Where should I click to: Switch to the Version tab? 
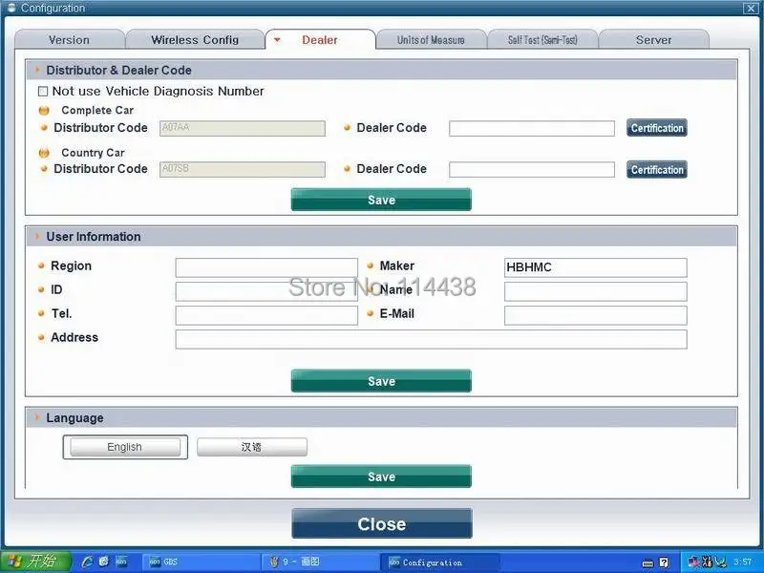(69, 40)
